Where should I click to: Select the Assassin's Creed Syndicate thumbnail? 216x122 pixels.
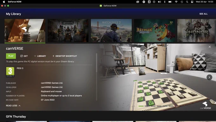[68, 31]
